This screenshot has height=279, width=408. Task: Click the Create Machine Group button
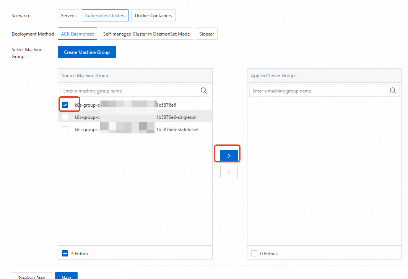tap(87, 52)
